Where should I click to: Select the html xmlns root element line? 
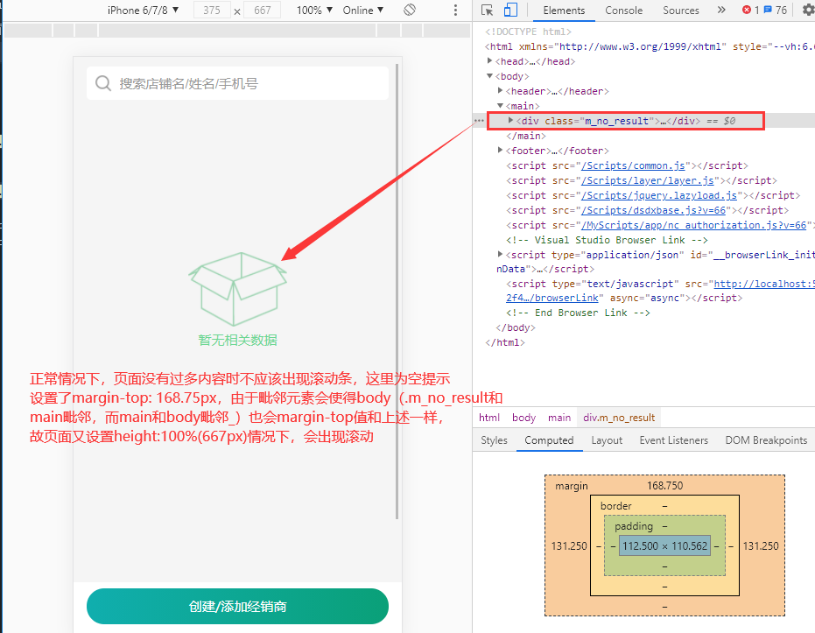(x=650, y=46)
